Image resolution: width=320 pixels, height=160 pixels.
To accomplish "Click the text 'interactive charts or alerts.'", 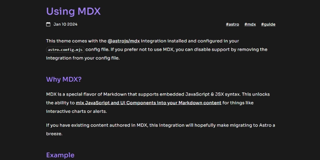I will pos(76,112).
